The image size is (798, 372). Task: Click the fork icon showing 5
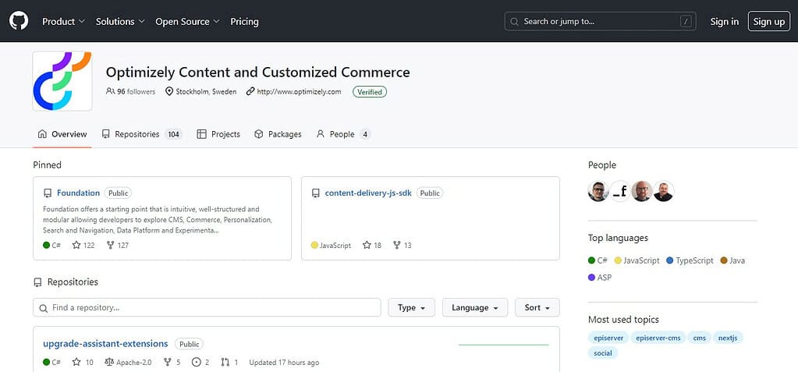pyautogui.click(x=168, y=363)
